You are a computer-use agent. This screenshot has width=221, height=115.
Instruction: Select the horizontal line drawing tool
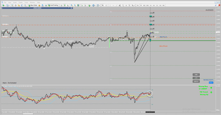tap(113, 5)
